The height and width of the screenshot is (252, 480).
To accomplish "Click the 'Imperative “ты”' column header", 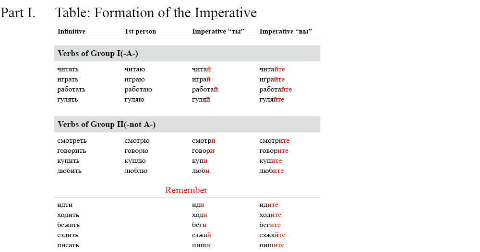I will pos(218,32).
